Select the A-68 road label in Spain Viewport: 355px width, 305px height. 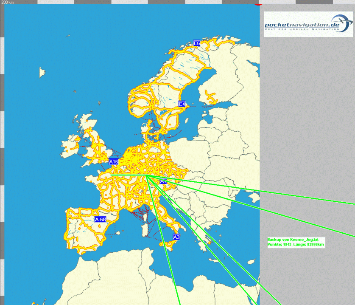[x=100, y=220]
